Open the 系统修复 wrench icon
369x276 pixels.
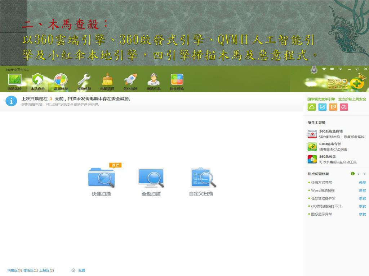coord(84,79)
